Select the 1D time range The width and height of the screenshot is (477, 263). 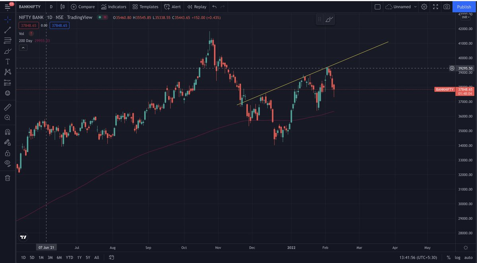tap(23, 257)
